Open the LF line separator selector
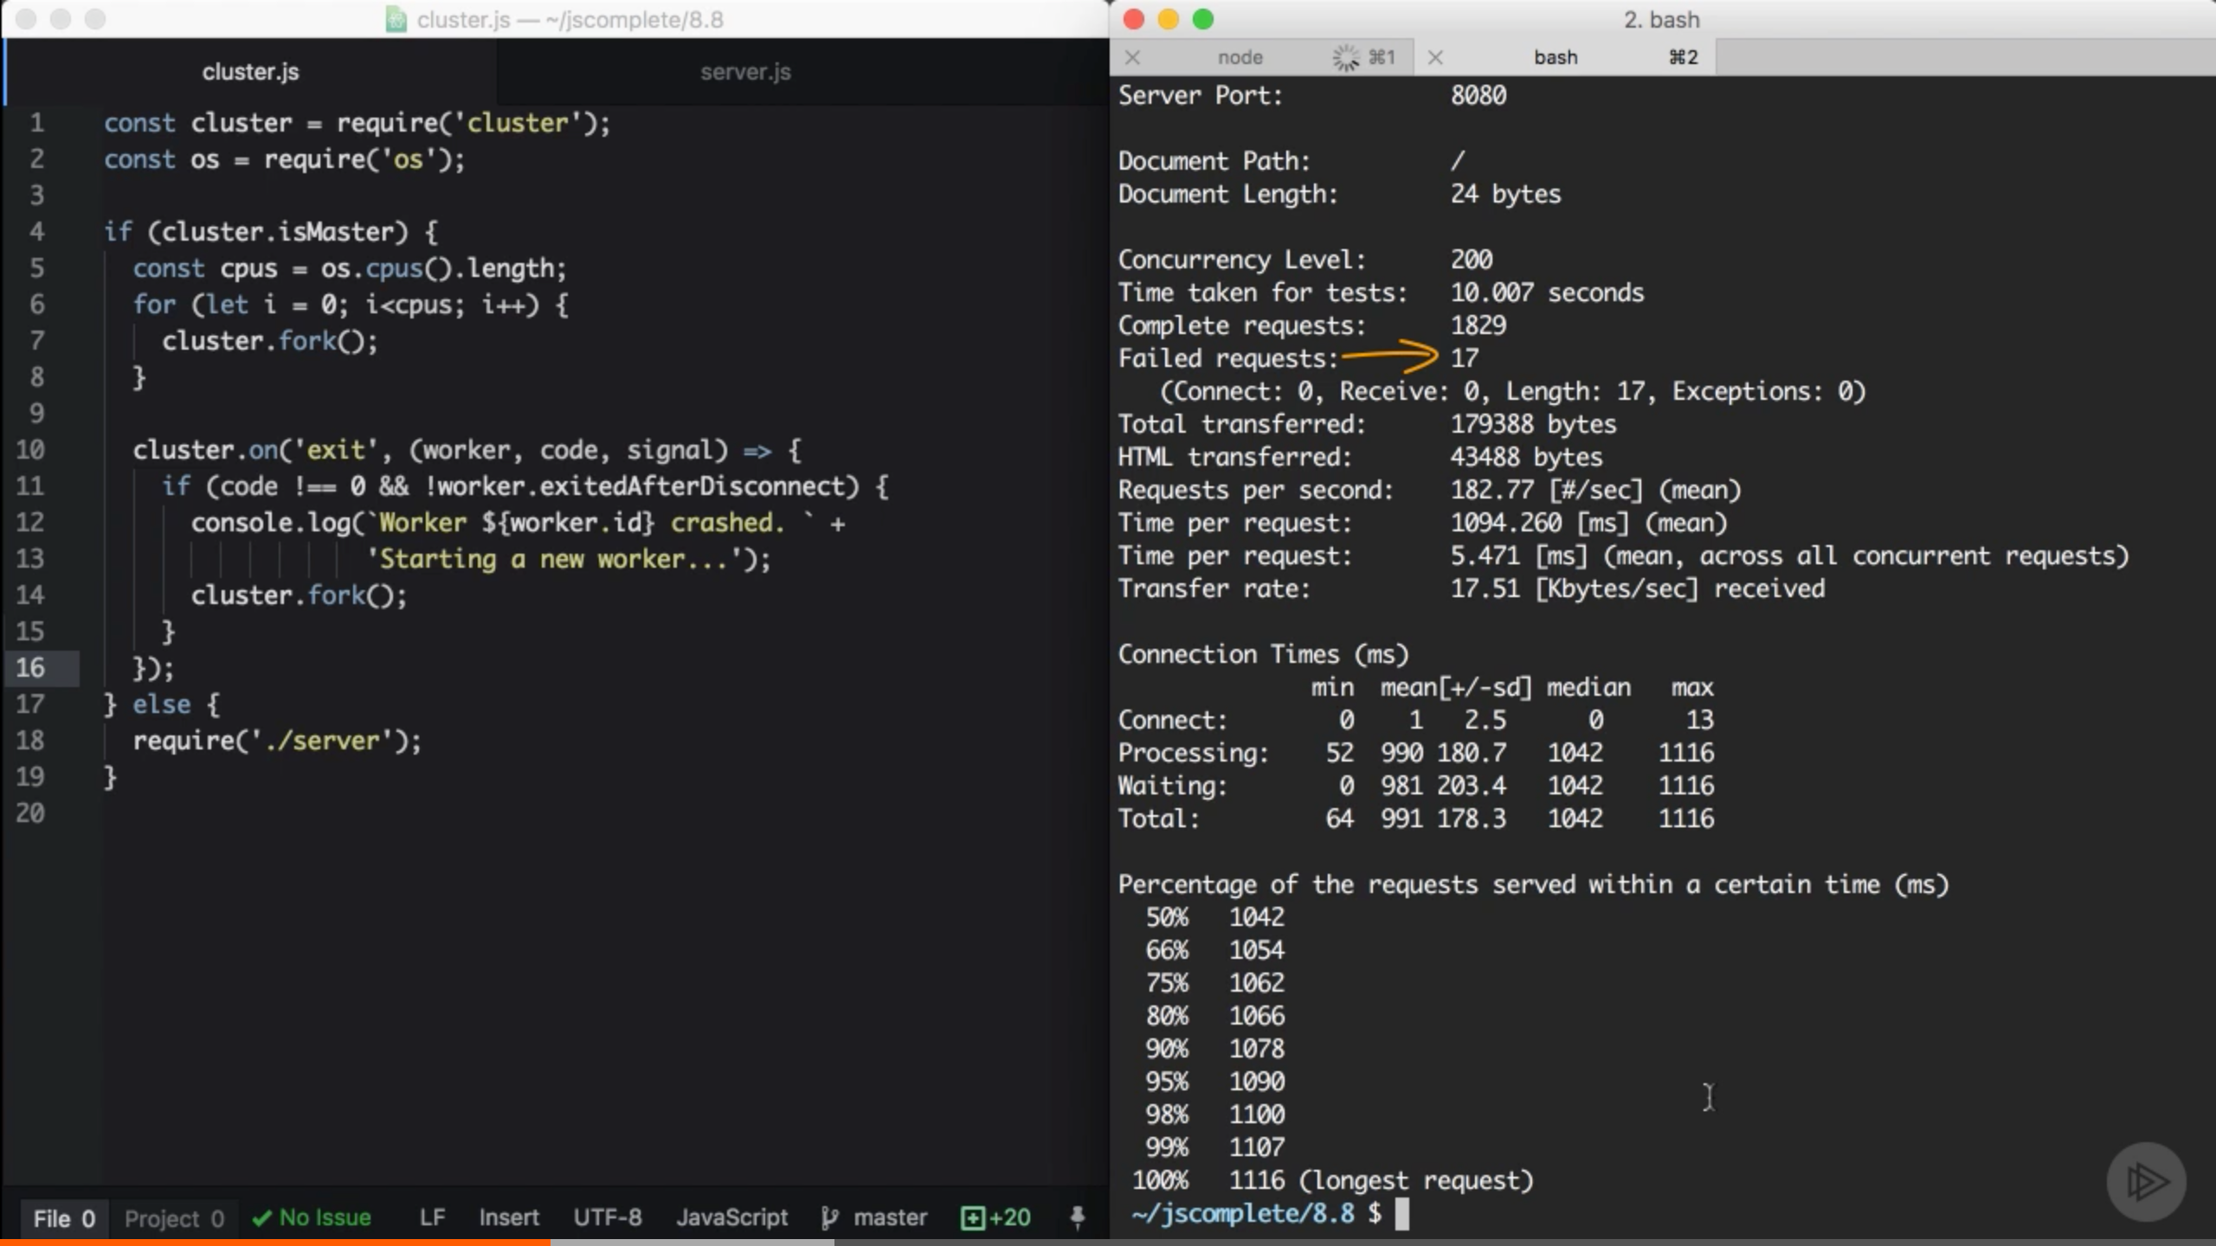The width and height of the screenshot is (2216, 1246). click(x=432, y=1217)
